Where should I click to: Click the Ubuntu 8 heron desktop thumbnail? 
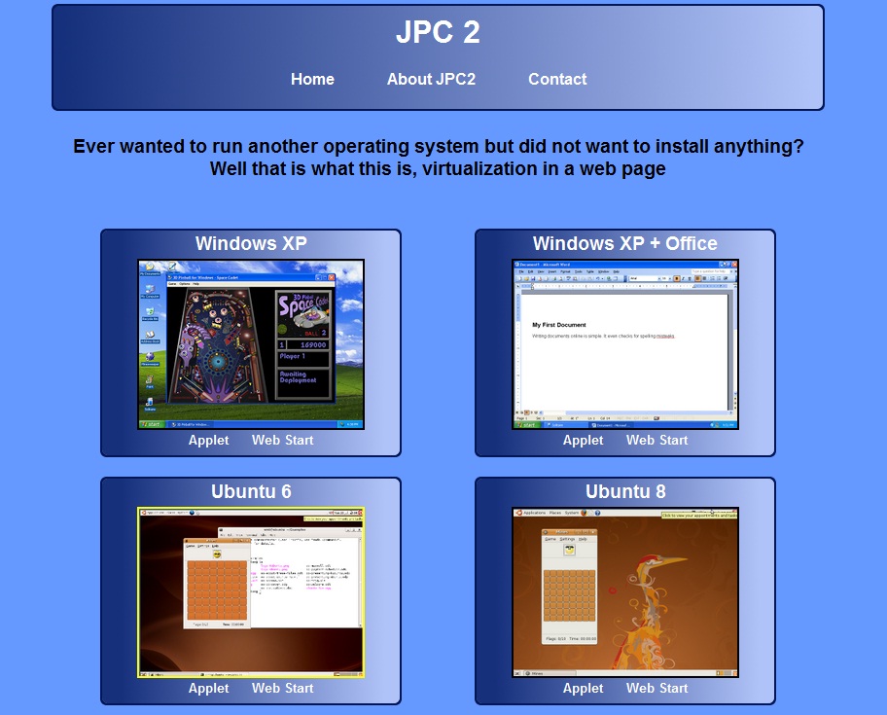[625, 592]
